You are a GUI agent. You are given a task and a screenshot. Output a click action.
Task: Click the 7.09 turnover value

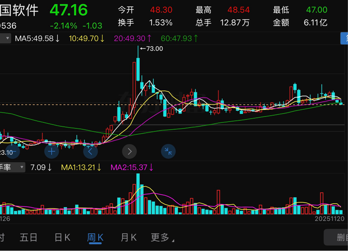(41, 167)
